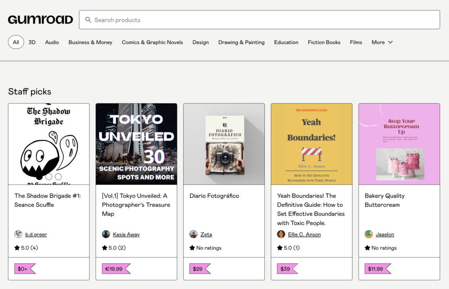Viewport: 449px width, 289px height.
Task: Click Zeta's avatar icon
Action: click(x=193, y=234)
